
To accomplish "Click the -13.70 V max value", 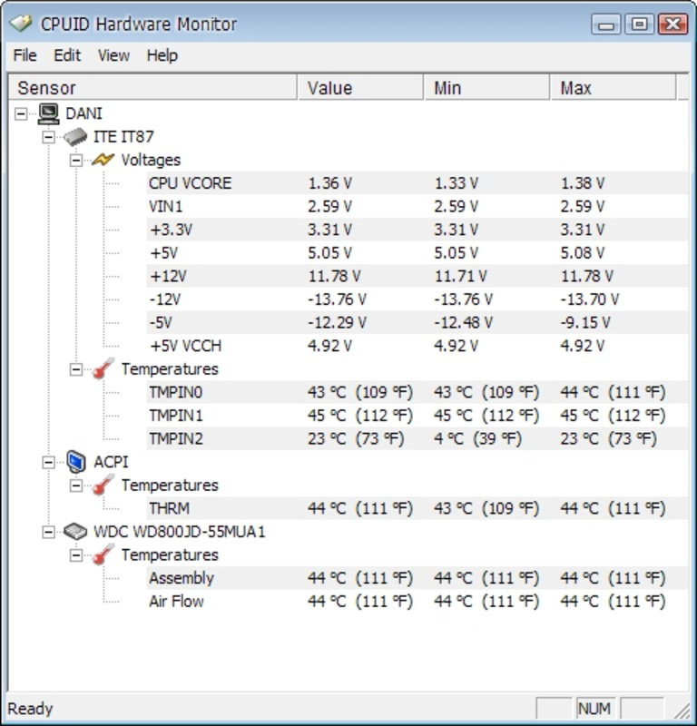I will (x=590, y=299).
